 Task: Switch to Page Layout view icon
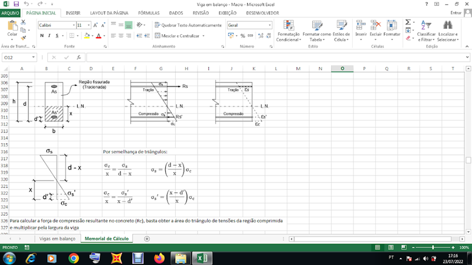click(391, 247)
